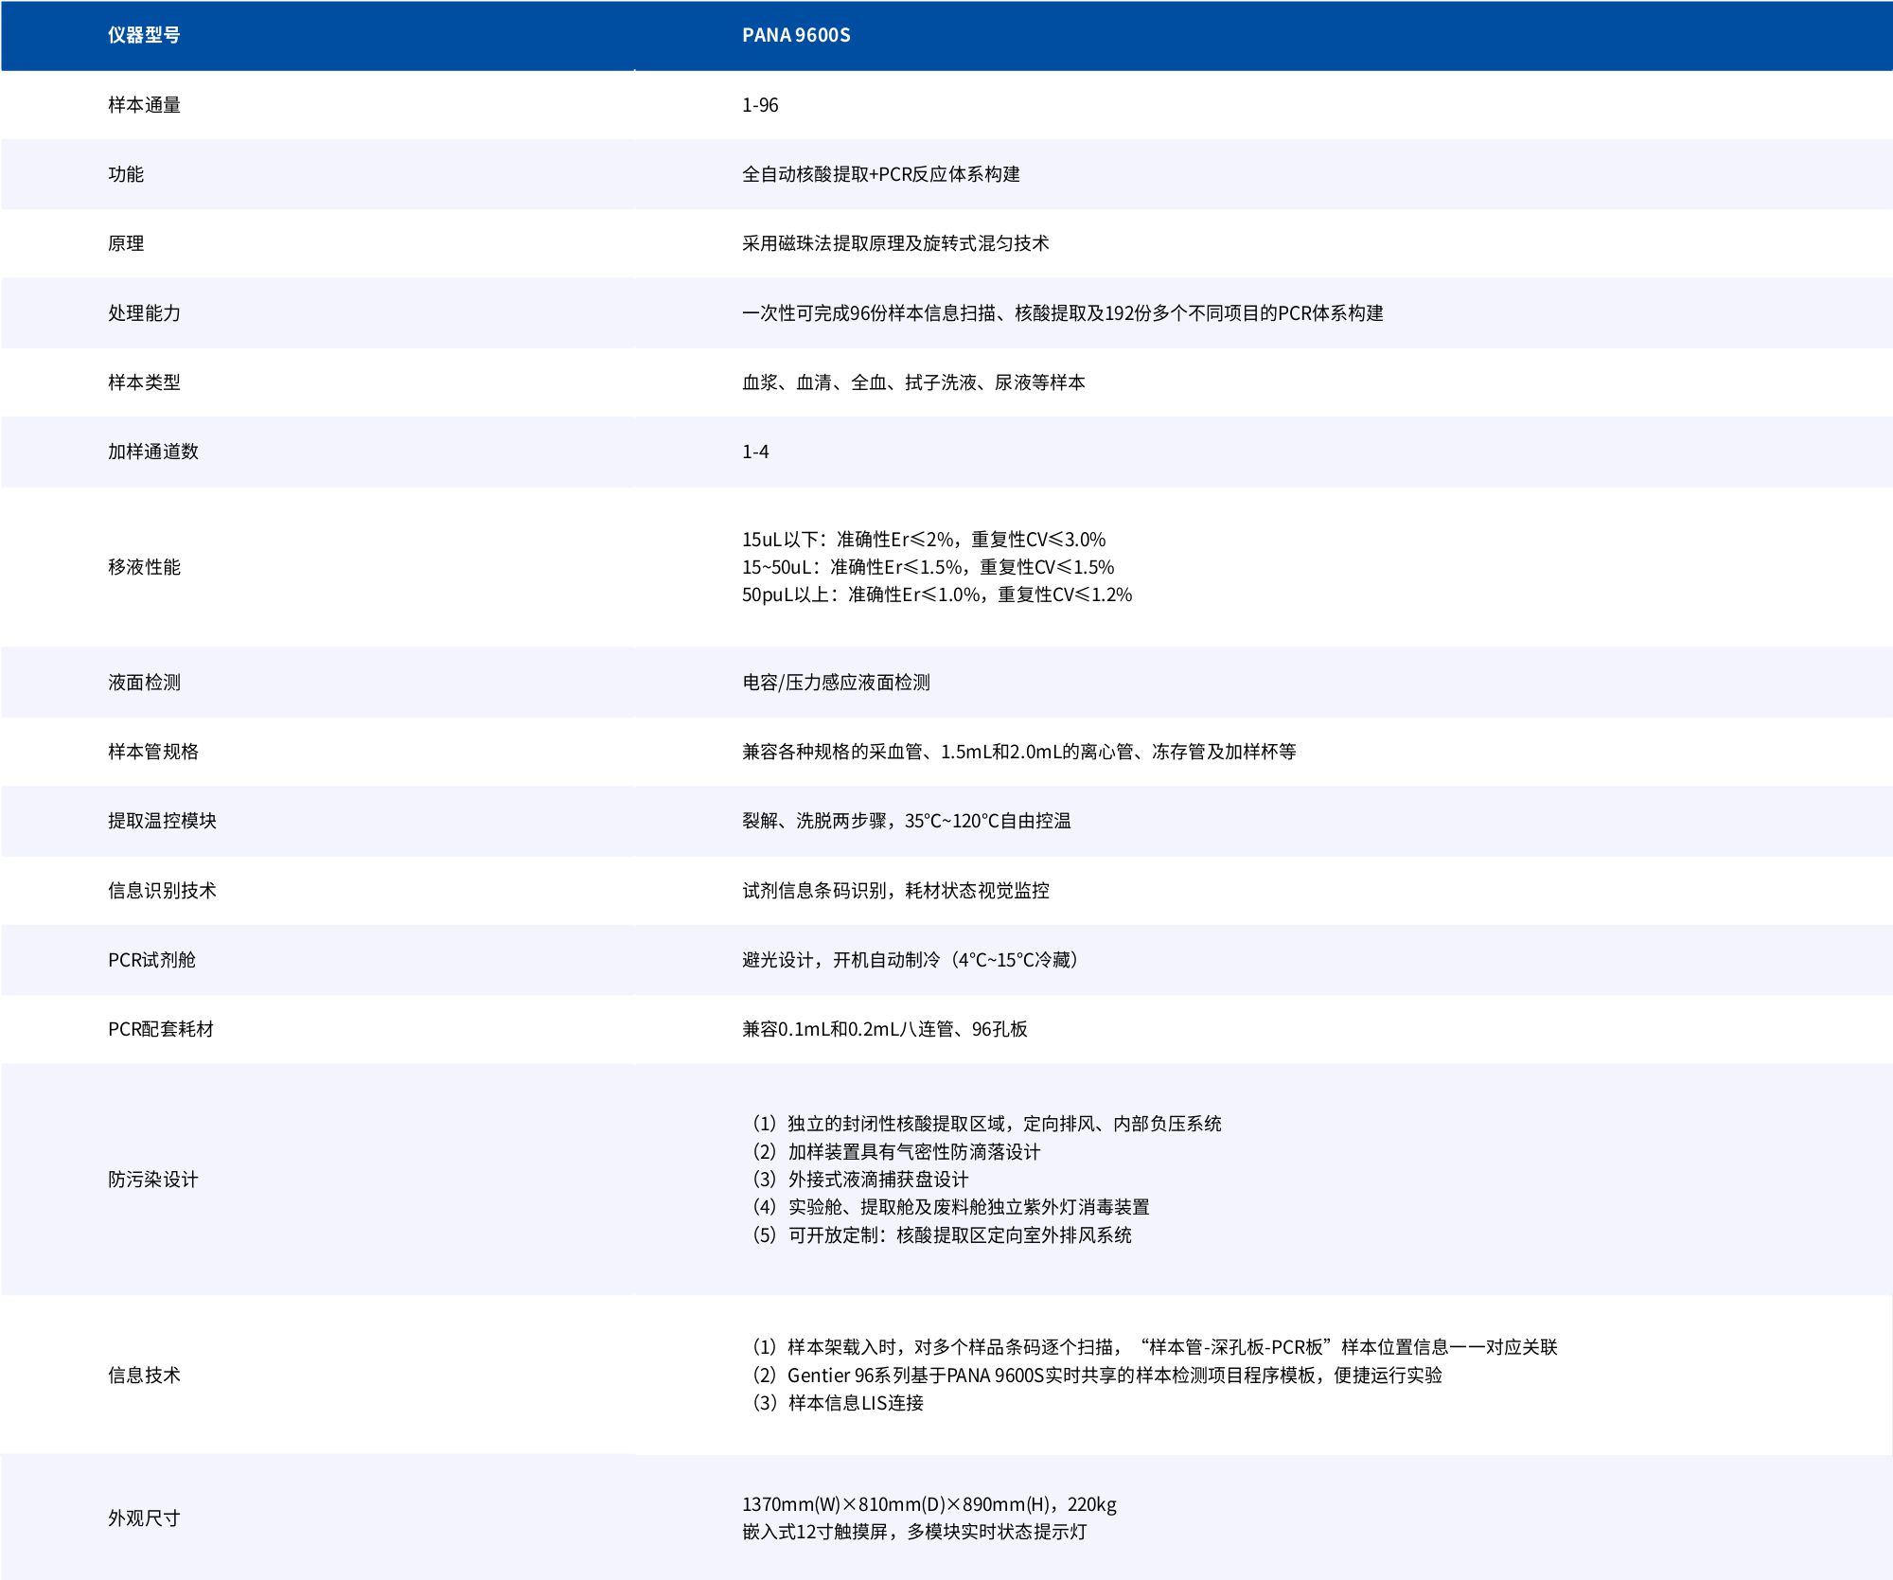Click '电容/压力感应液面检测' value
This screenshot has height=1580, width=1893.
pos(836,683)
